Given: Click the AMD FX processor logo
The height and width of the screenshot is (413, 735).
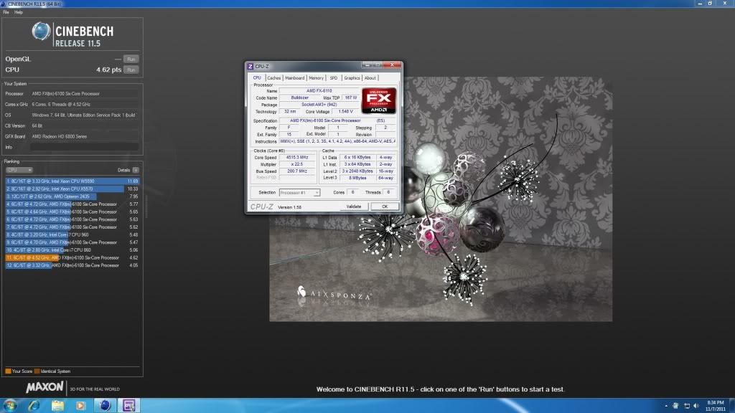Looking at the screenshot, I should click(x=379, y=100).
